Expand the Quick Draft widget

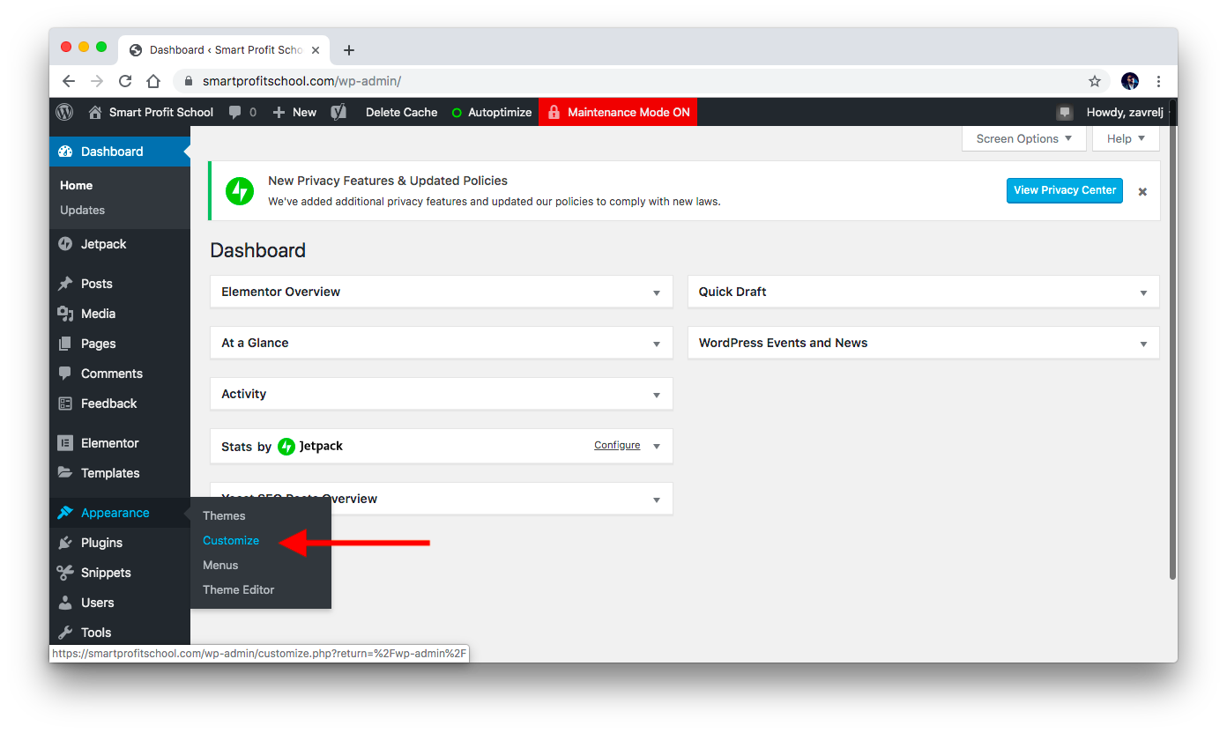[x=1143, y=292]
